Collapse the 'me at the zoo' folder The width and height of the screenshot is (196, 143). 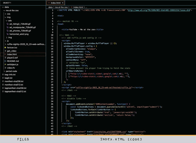point(4,11)
